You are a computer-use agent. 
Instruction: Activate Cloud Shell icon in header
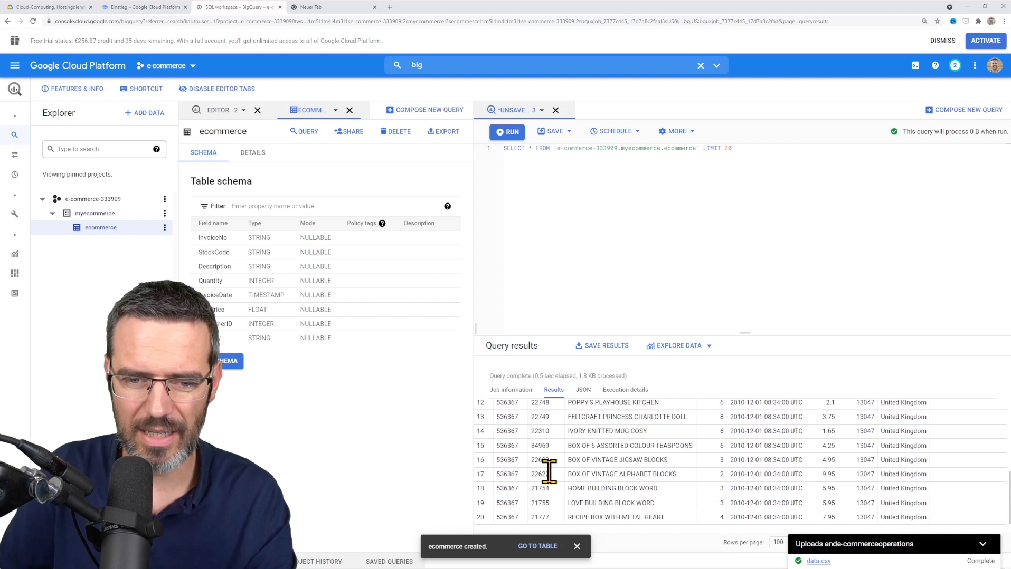tap(915, 65)
